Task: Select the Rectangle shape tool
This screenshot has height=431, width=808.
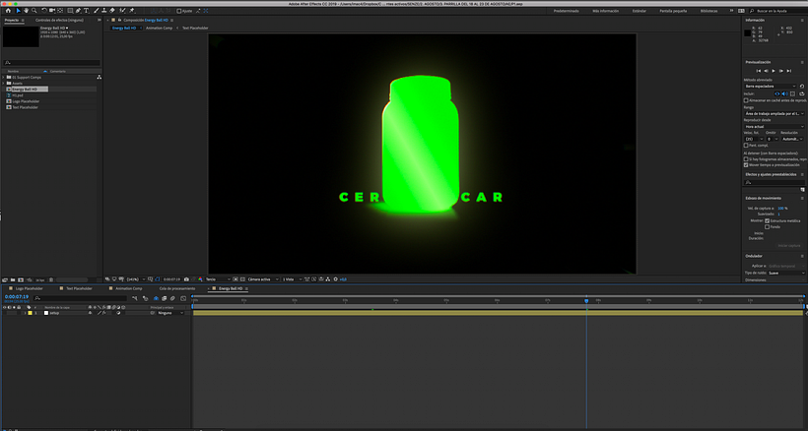Action: pyautogui.click(x=70, y=10)
